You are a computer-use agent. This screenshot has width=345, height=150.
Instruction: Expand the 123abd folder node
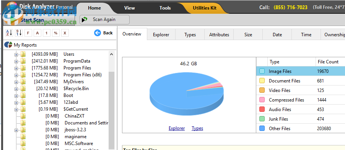pos(16,103)
